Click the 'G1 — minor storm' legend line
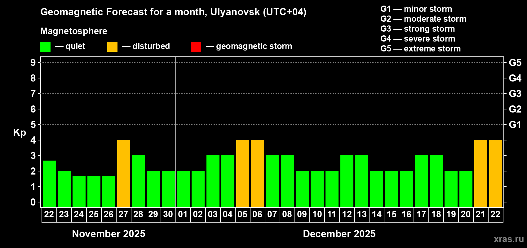The width and height of the screenshot is (527, 248). point(416,9)
